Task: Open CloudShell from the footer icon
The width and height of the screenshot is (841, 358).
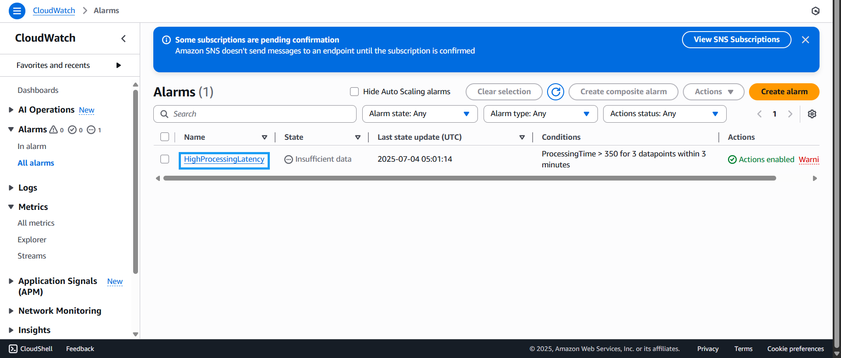Action: click(13, 349)
